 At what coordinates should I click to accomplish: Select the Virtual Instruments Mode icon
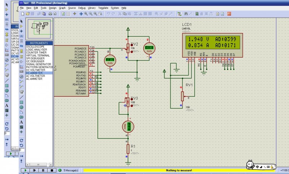point(22,91)
